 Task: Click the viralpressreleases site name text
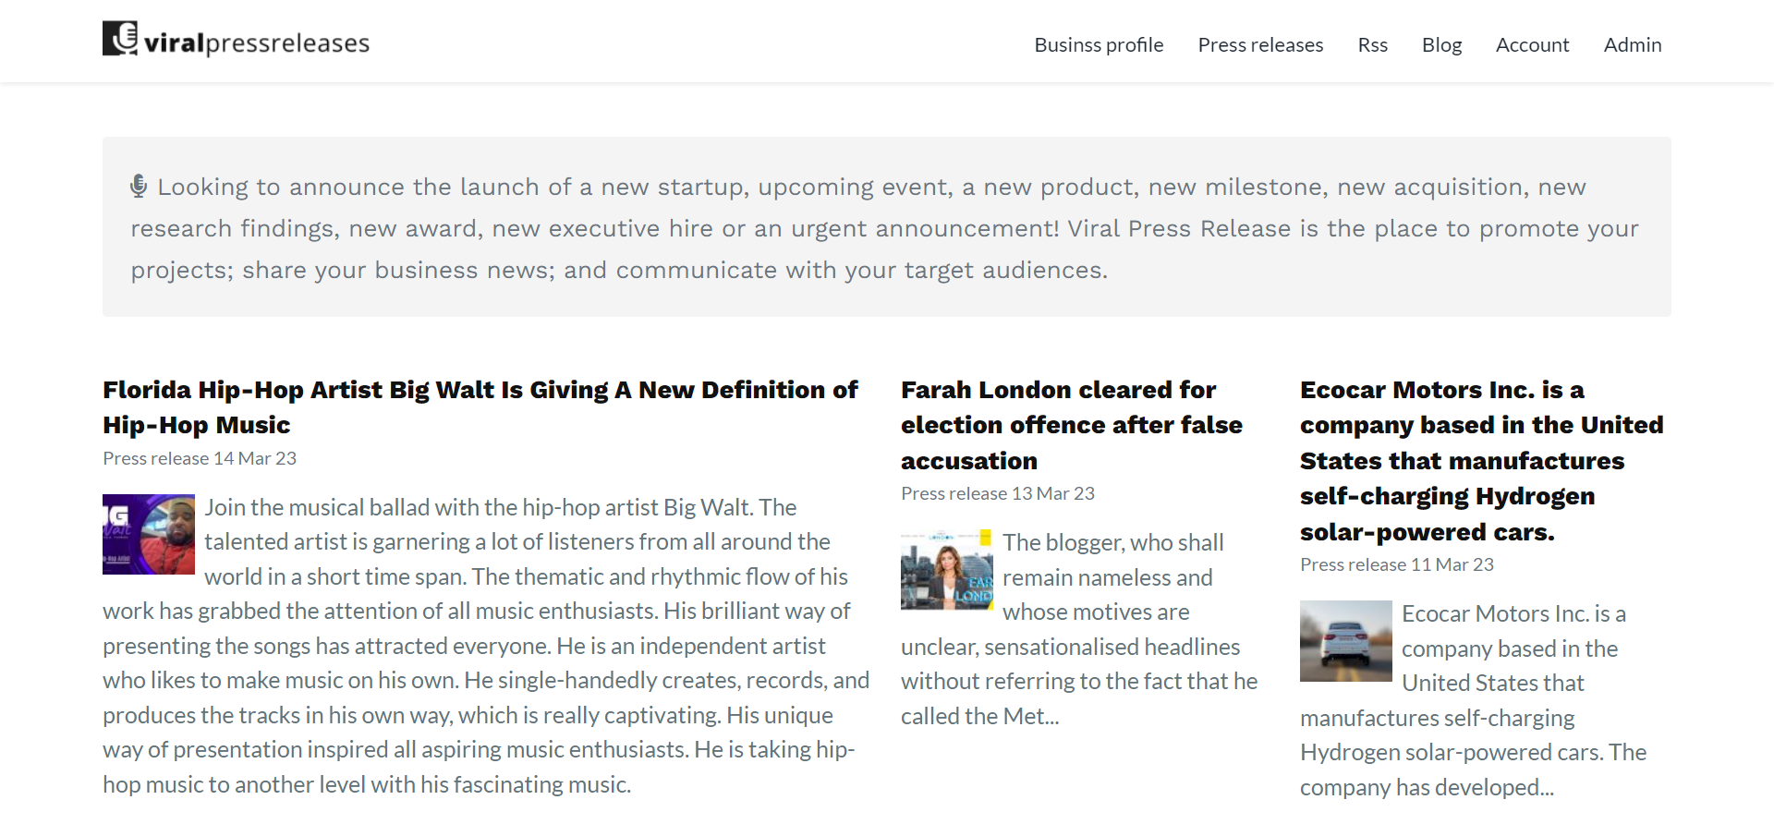pyautogui.click(x=257, y=43)
